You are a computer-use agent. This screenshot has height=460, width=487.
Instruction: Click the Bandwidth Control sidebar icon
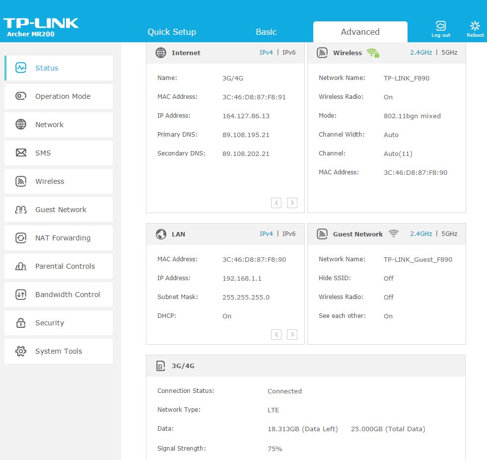(x=21, y=295)
